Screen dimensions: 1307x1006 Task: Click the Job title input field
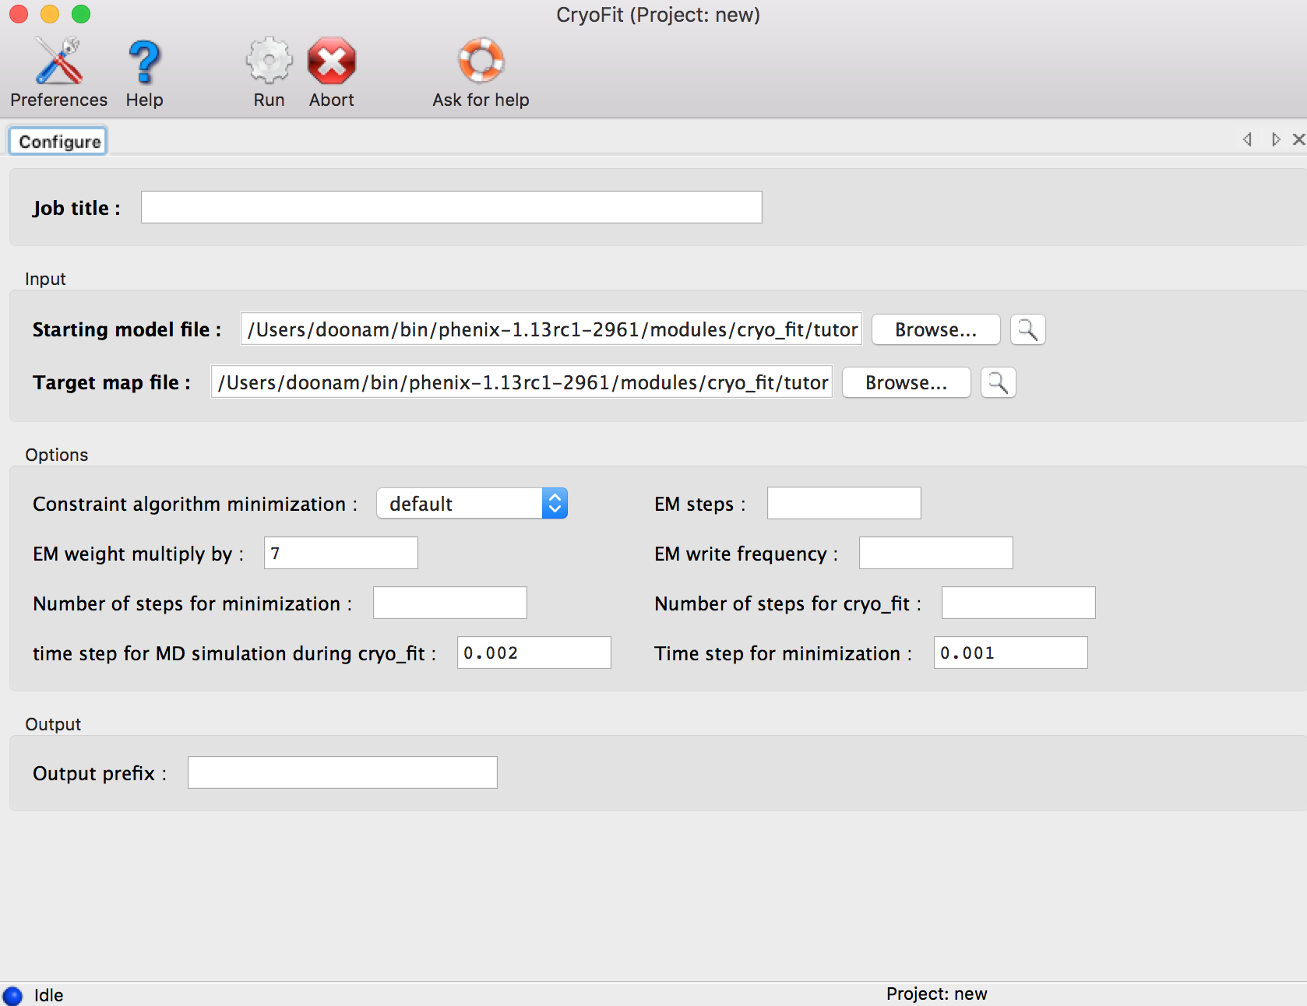450,207
